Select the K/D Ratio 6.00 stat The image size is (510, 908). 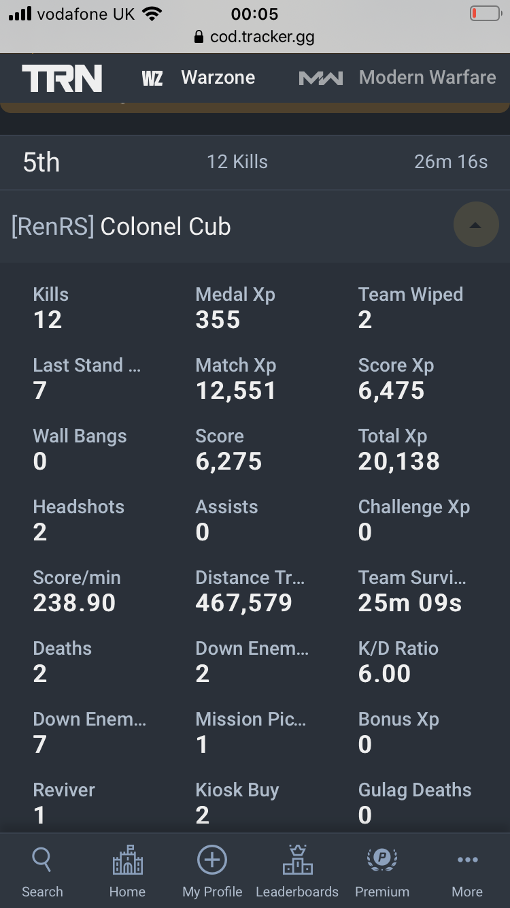click(x=398, y=662)
